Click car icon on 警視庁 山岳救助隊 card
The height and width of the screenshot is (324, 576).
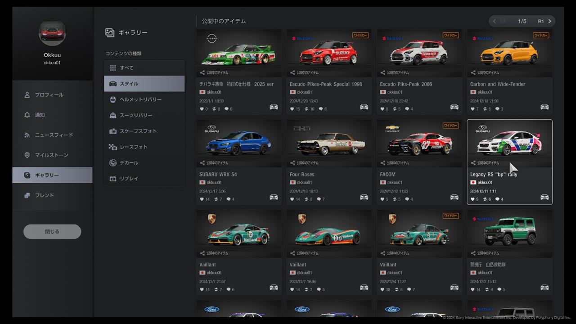[x=544, y=288]
